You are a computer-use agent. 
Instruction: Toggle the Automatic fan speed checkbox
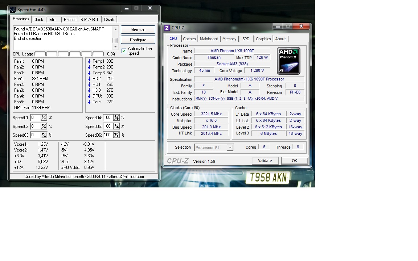tap(124, 51)
